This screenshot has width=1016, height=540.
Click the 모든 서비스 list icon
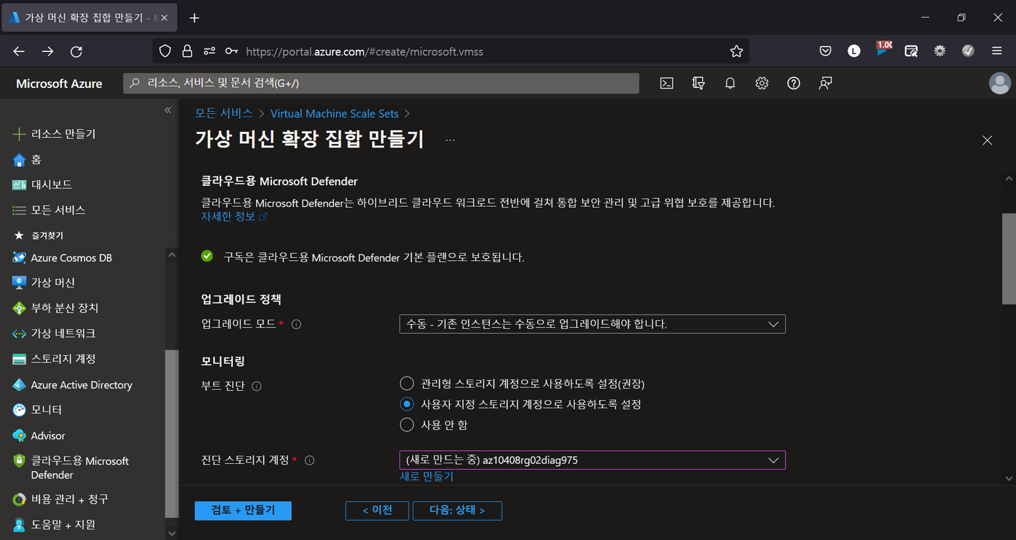point(19,210)
